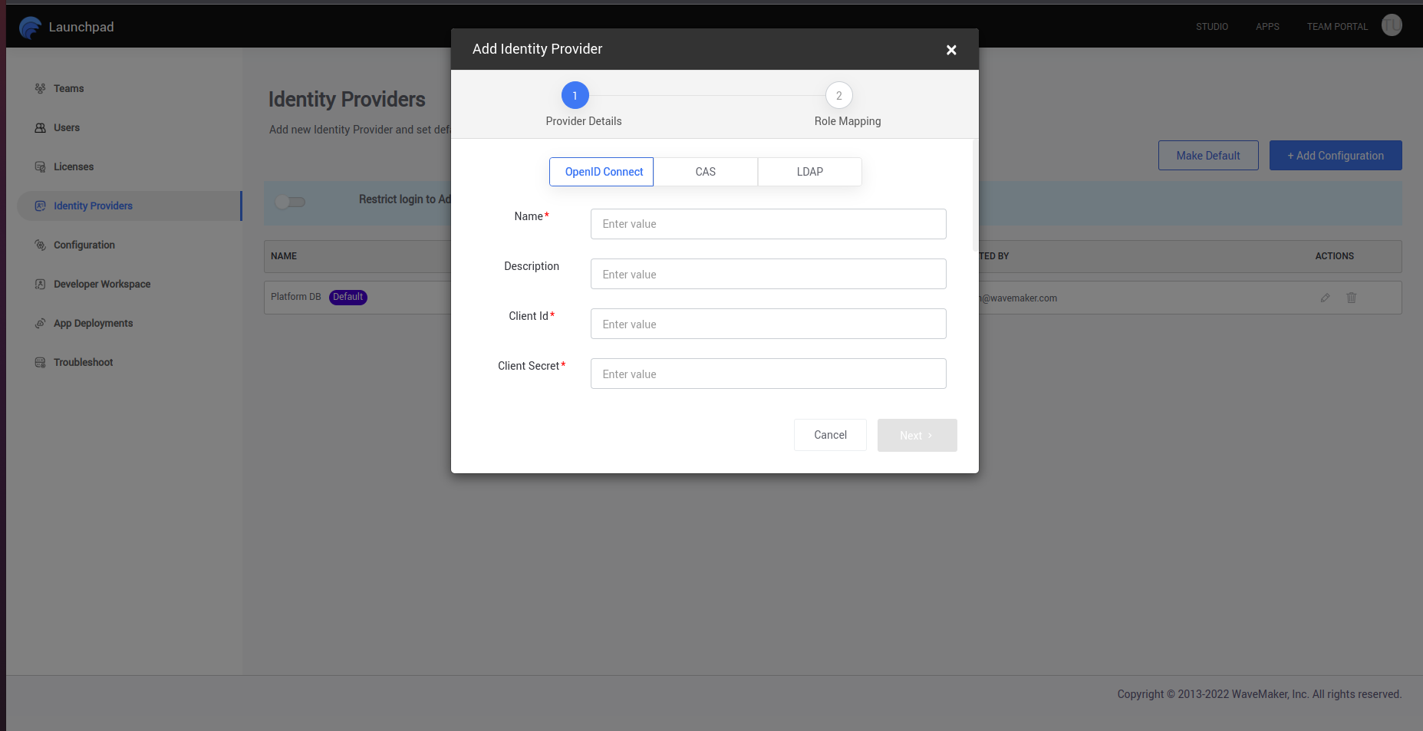Open the STUDIO menu item

(1212, 26)
